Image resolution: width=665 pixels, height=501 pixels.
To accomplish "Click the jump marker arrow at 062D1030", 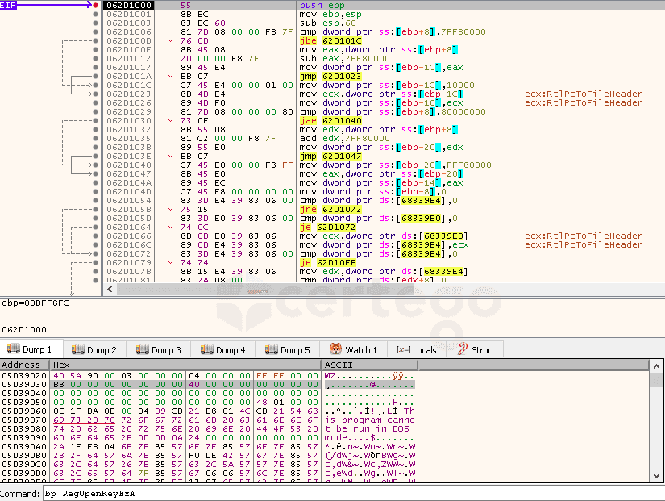I will 170,120.
